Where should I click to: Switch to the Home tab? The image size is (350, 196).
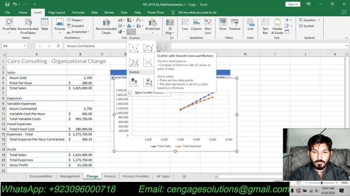click(x=23, y=13)
